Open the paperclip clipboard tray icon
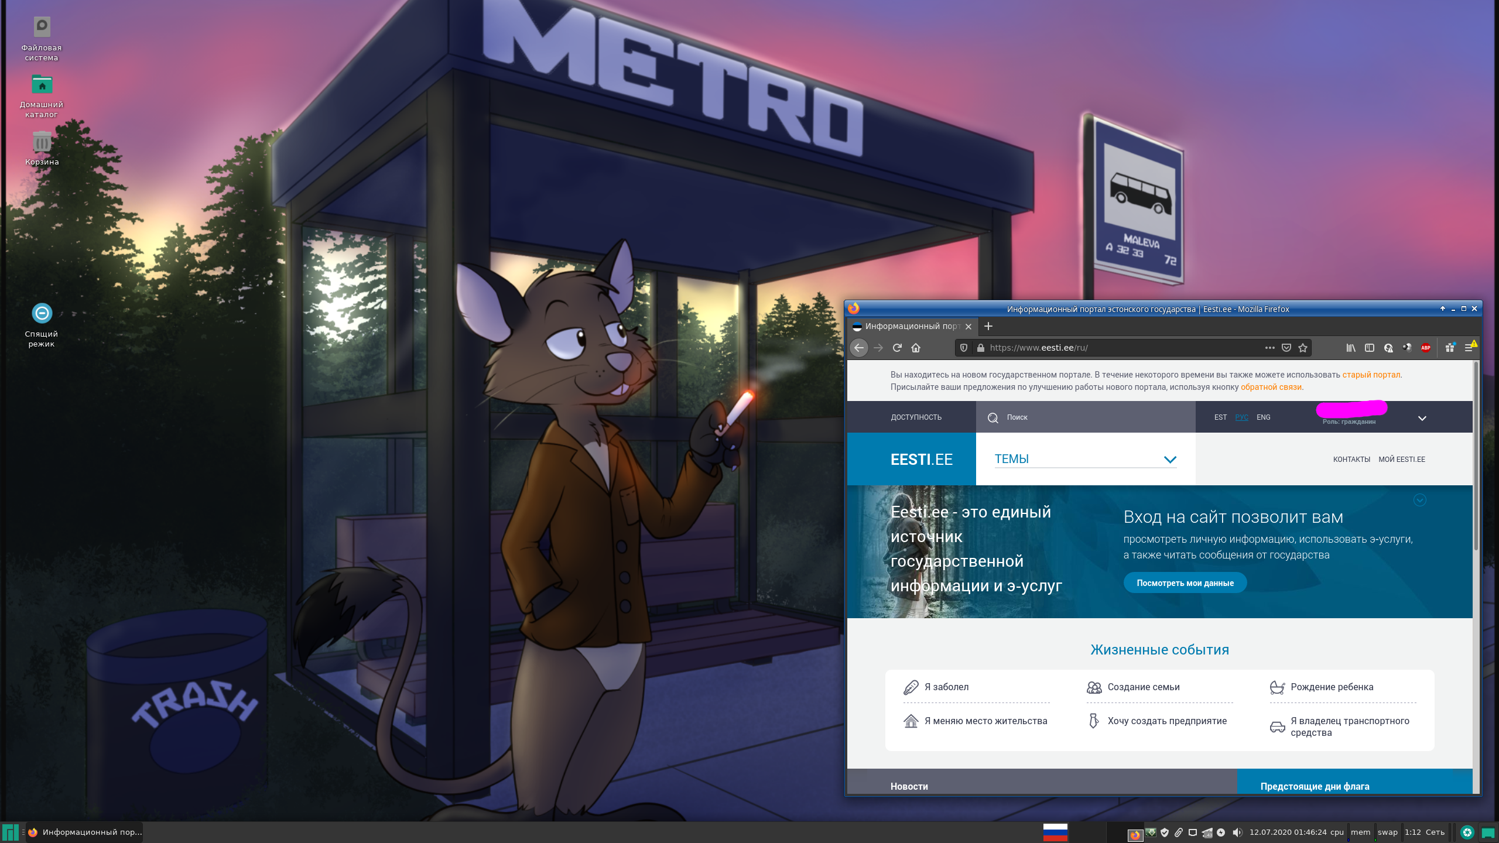The width and height of the screenshot is (1499, 843). click(1179, 832)
